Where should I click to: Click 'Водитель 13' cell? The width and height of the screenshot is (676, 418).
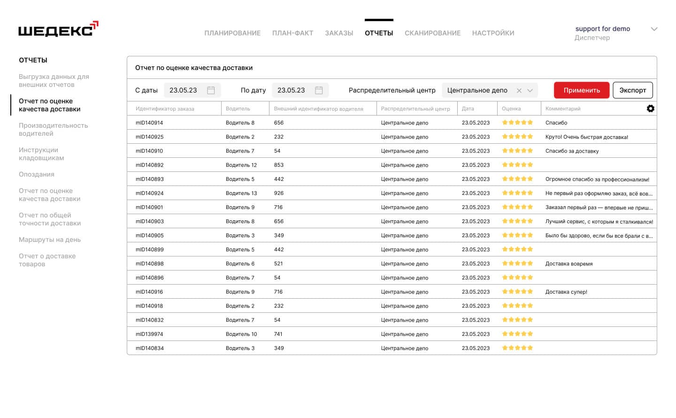[x=241, y=193]
